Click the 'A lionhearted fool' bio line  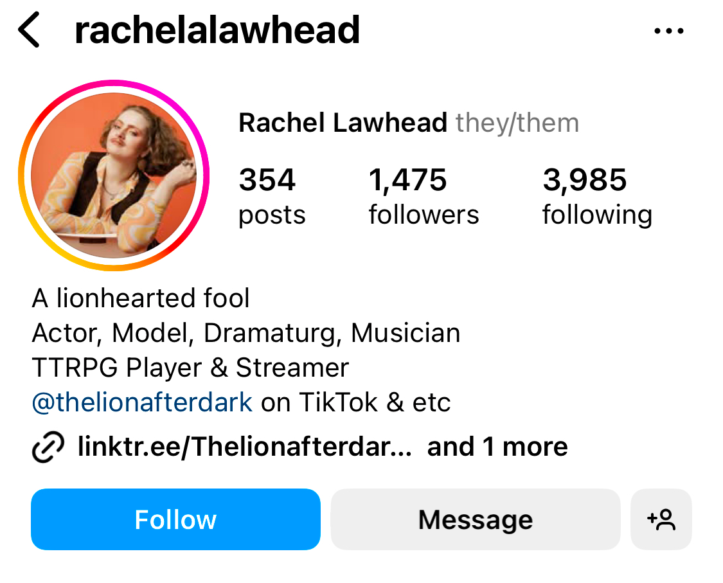(141, 298)
